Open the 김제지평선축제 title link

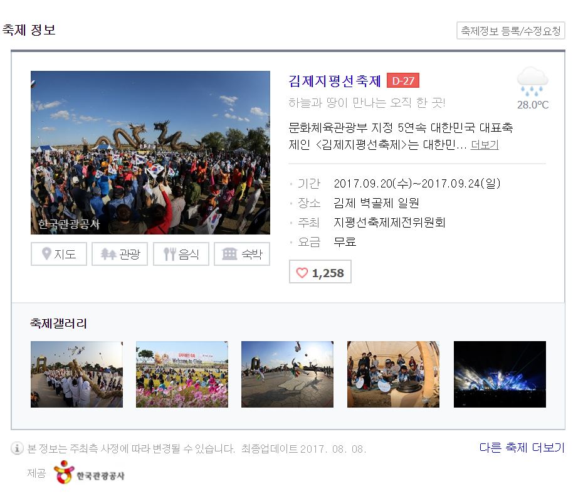point(335,81)
